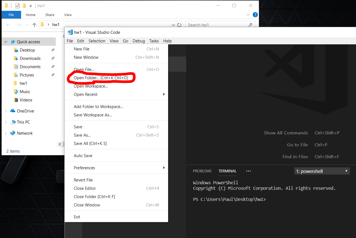Choose Exit from File menu
This screenshot has height=238, width=356.
(x=116, y=217)
